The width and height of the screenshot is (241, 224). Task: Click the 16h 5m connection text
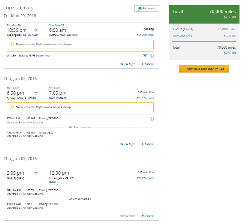80,127
